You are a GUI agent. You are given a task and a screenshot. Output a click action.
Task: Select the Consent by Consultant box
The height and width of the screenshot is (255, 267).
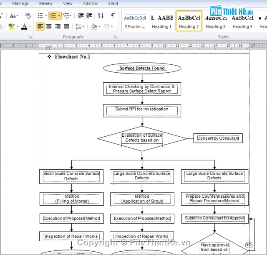pyautogui.click(x=218, y=138)
